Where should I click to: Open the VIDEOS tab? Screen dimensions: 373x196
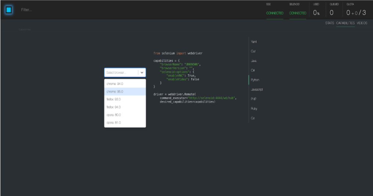(x=362, y=23)
